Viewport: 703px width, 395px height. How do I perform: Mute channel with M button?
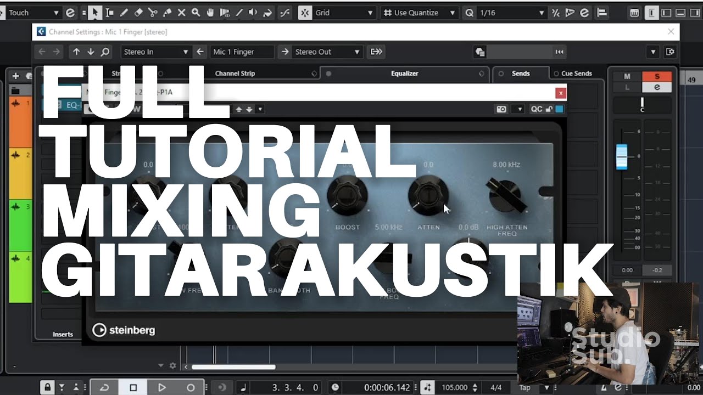(x=627, y=77)
